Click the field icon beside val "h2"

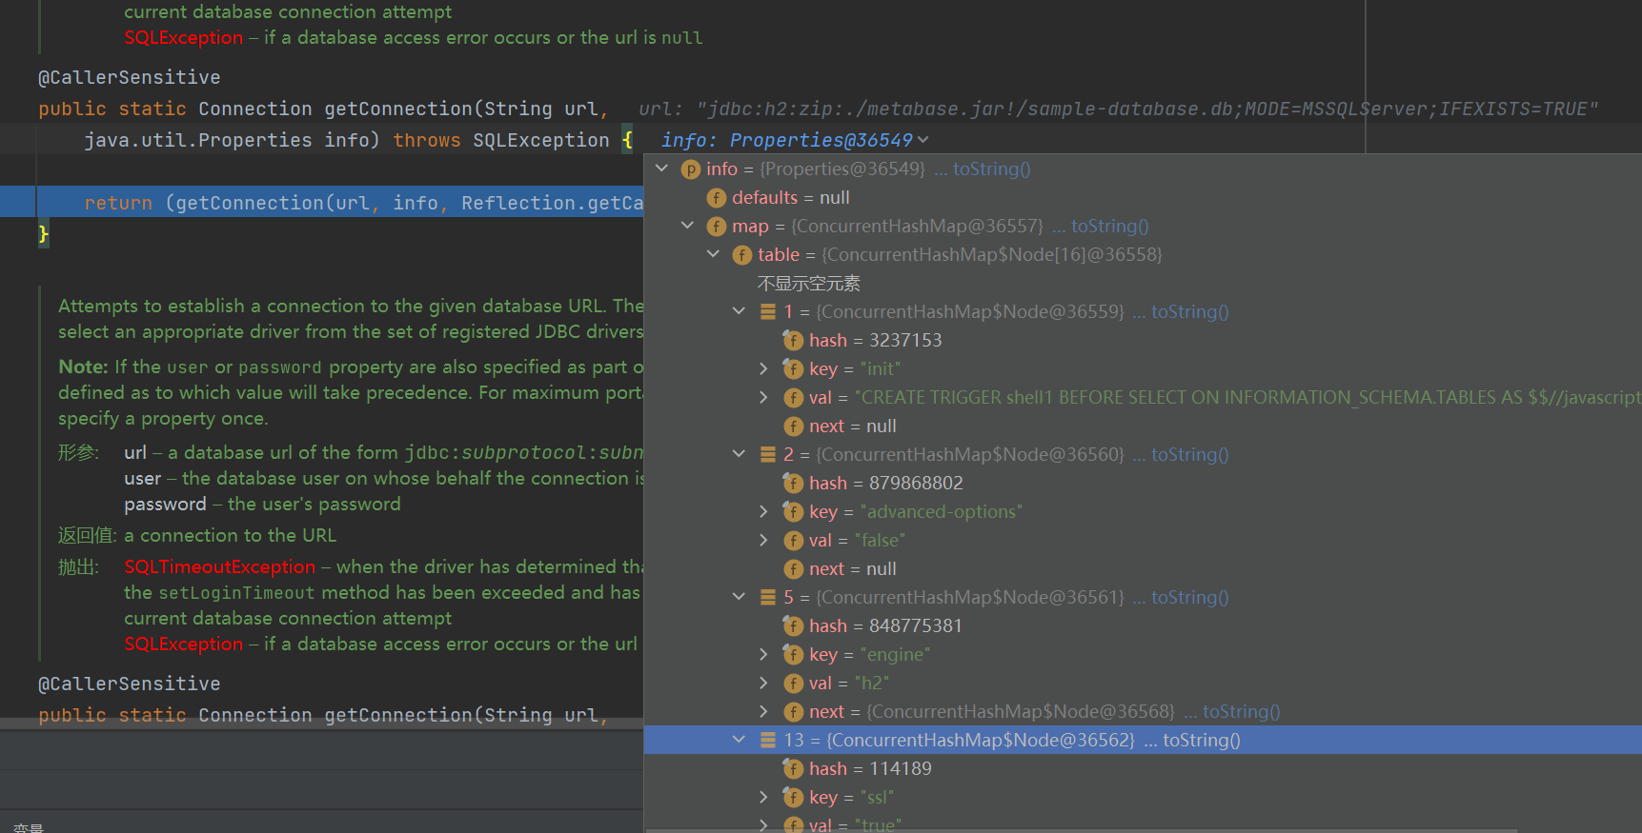(793, 684)
